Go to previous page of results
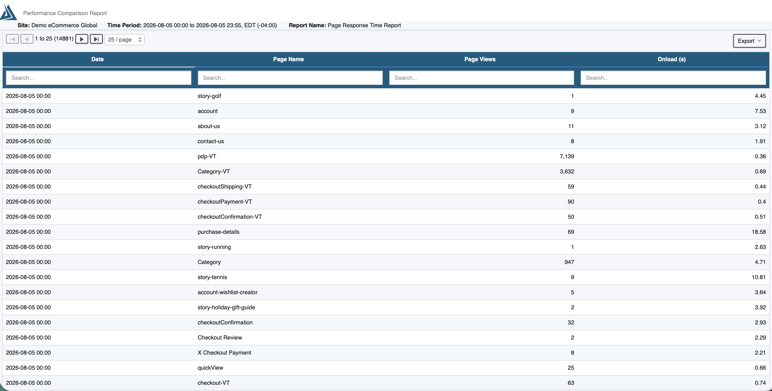Screen dimensions: 772x391 pos(27,39)
